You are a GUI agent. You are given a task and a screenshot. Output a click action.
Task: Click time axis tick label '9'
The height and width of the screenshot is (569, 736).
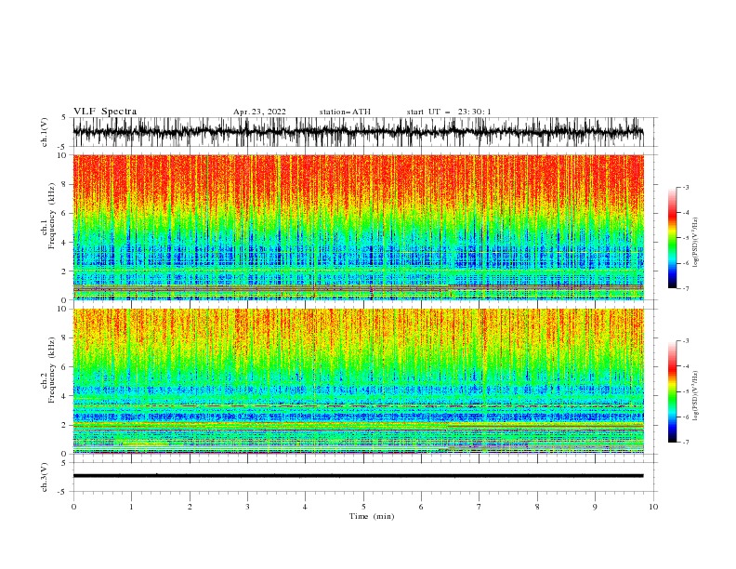coord(595,507)
